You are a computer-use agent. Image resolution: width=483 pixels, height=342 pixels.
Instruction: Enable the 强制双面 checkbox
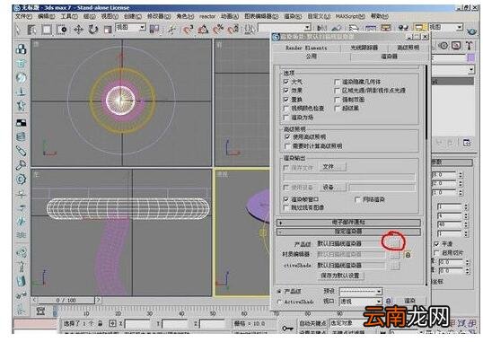338,100
